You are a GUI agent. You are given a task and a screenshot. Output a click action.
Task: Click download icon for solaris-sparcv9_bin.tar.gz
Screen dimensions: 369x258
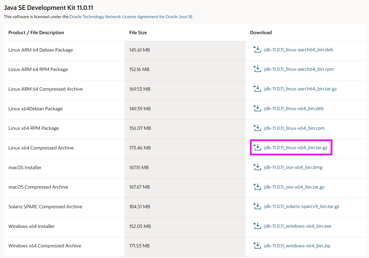click(x=257, y=206)
